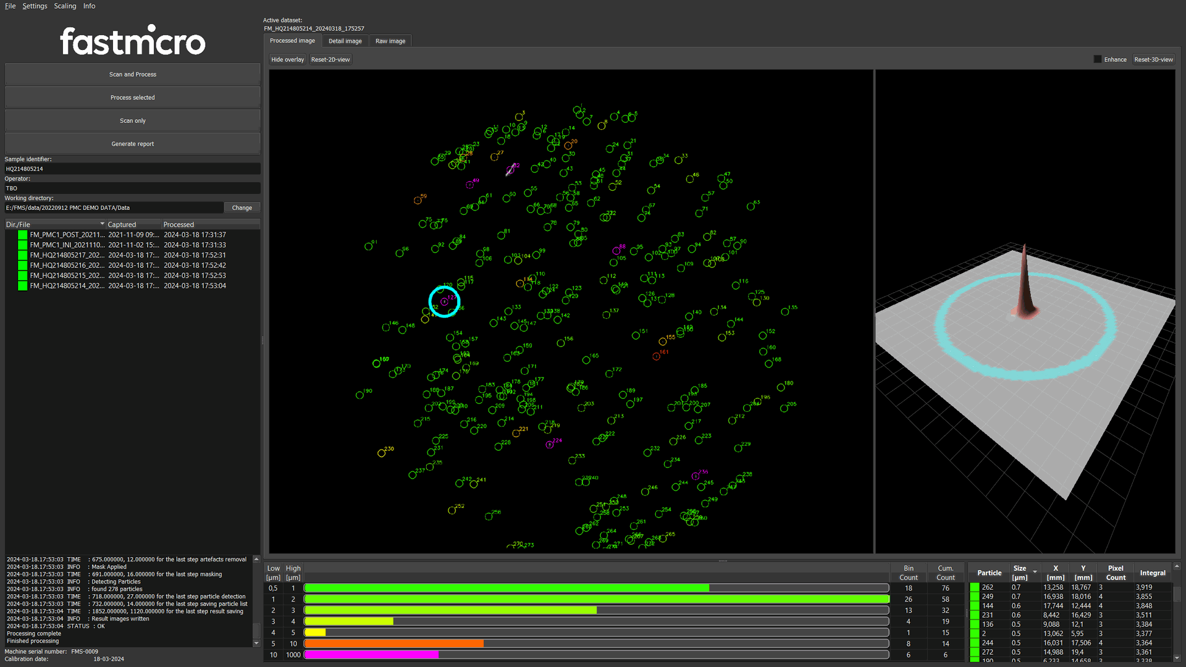Click green status icon of FM_HQ214805217 file
This screenshot has height=667, width=1186.
(x=23, y=255)
